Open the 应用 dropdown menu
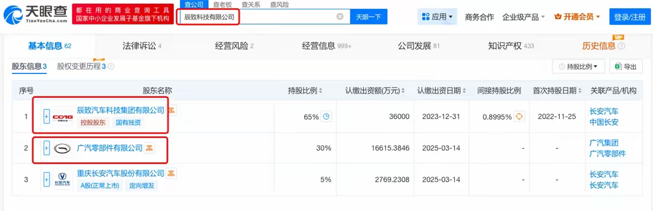 click(x=438, y=17)
